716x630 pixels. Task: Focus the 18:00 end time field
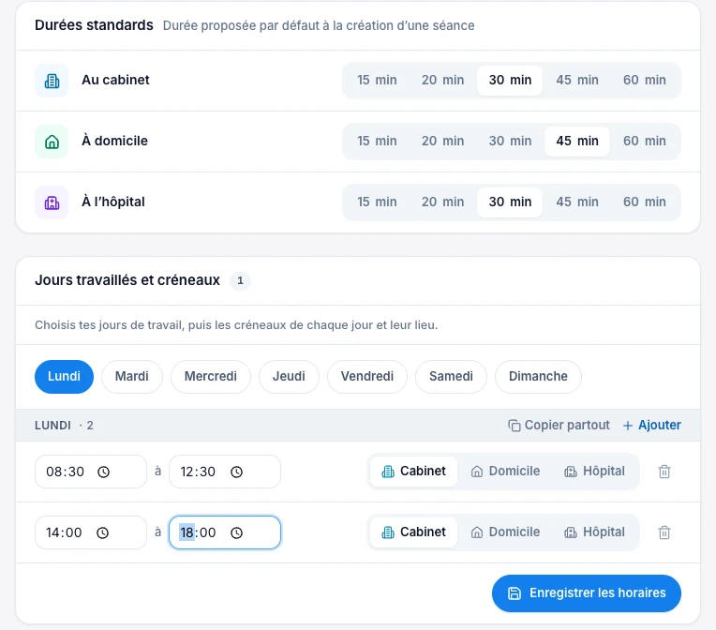pos(225,532)
